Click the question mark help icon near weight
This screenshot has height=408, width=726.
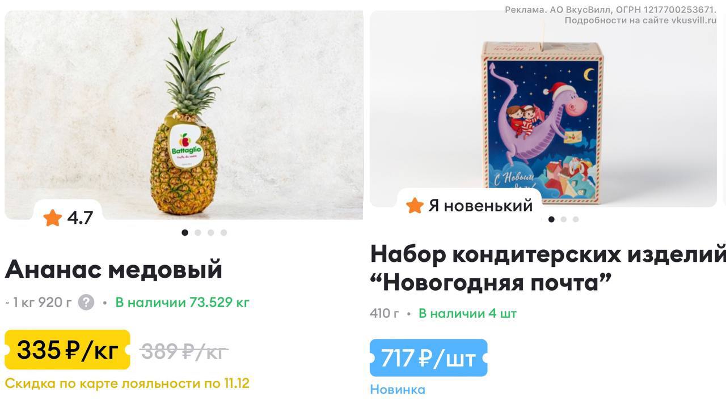click(86, 302)
